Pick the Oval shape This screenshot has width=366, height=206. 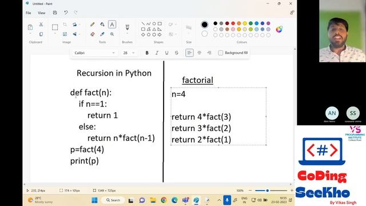click(x=154, y=23)
